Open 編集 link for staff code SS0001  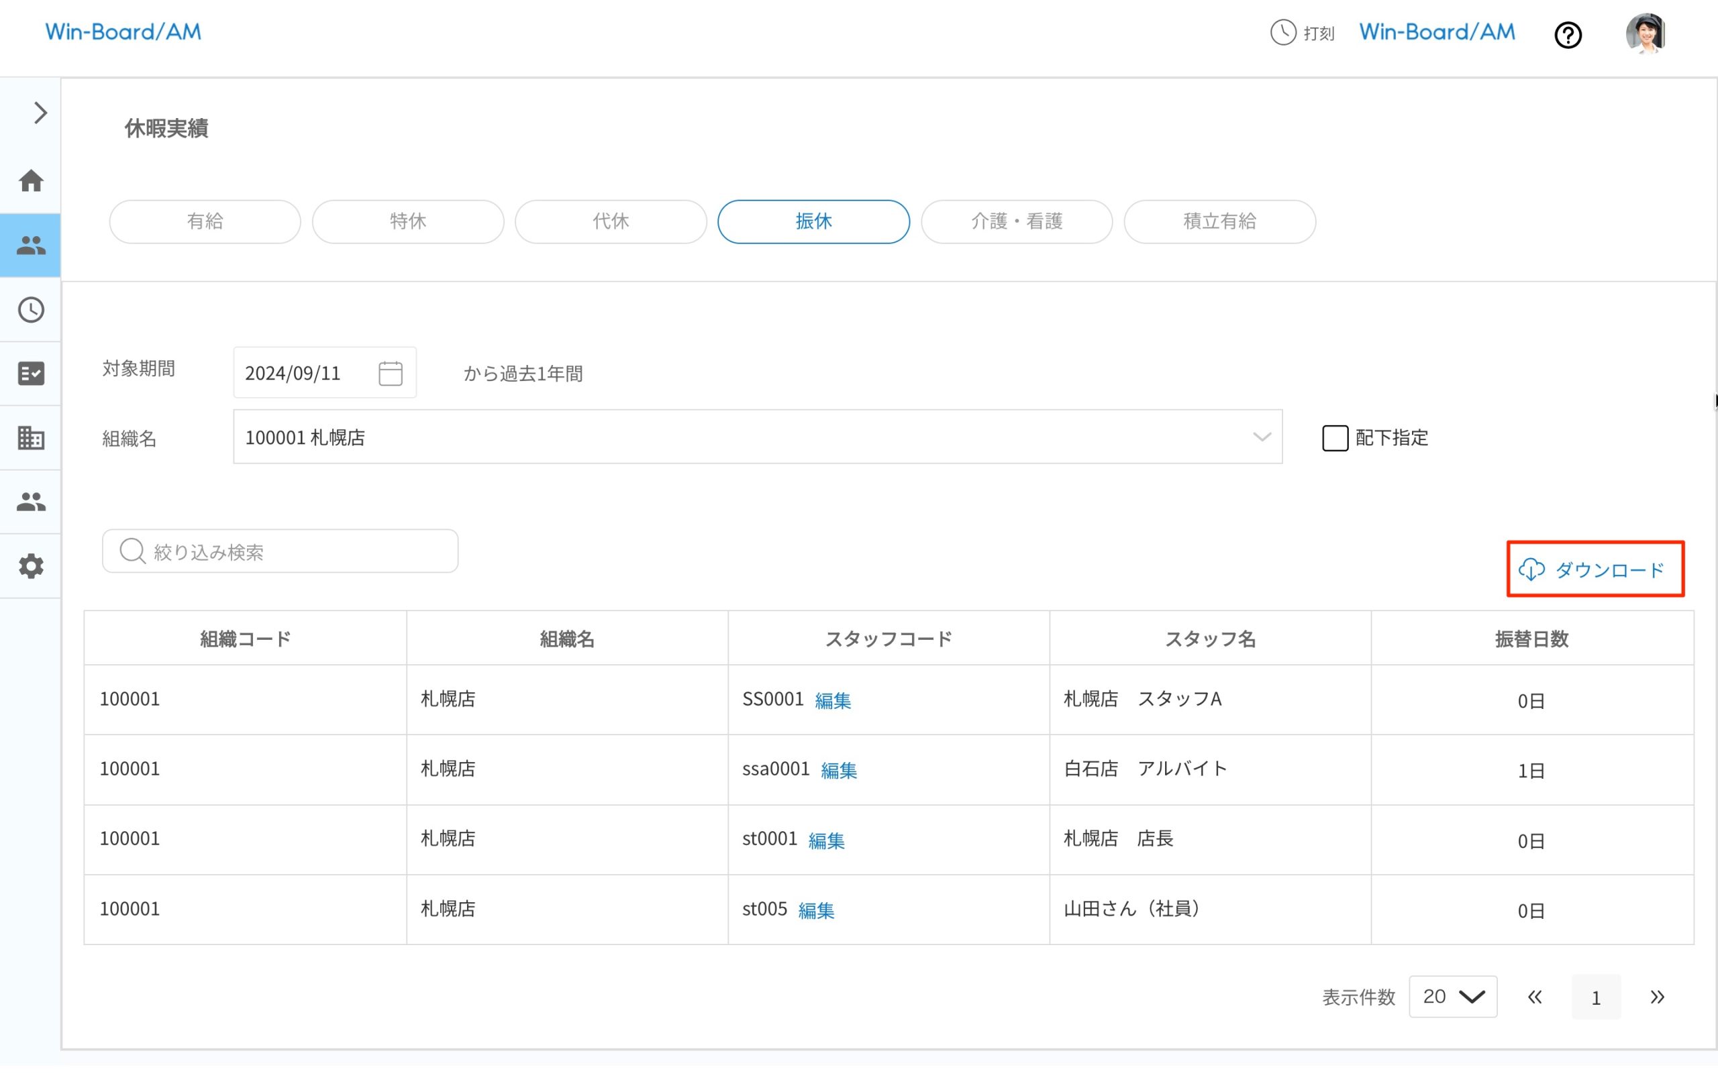pyautogui.click(x=832, y=700)
